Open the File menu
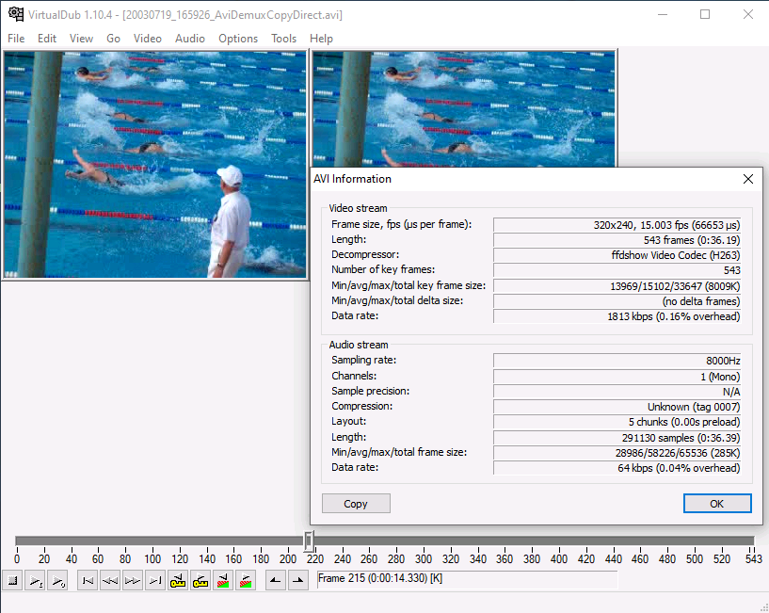 16,39
